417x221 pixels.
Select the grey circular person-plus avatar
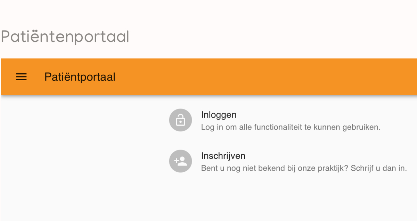180,161
